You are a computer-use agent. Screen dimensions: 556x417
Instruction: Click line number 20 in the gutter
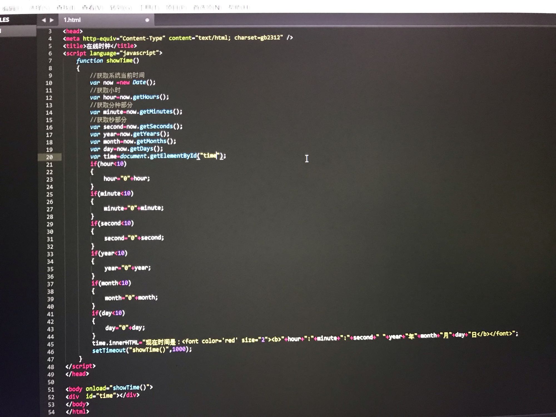point(49,157)
